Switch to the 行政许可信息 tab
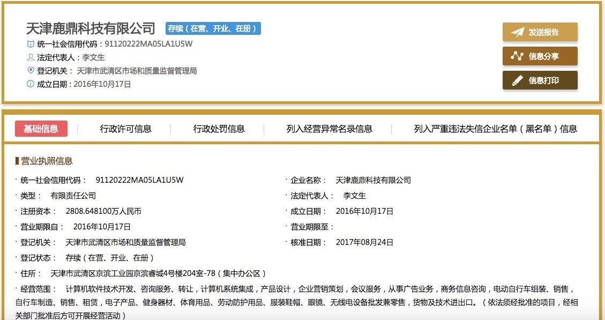This screenshot has height=320, width=605. coord(126,129)
